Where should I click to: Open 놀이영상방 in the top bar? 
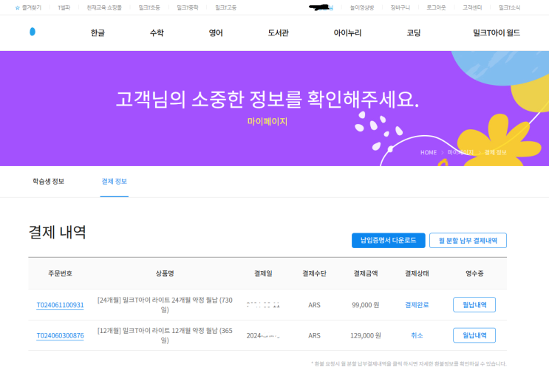(362, 7)
